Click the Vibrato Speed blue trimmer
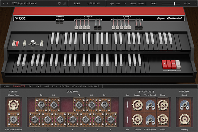This screenshot has width=198, height=132. tap(184, 105)
